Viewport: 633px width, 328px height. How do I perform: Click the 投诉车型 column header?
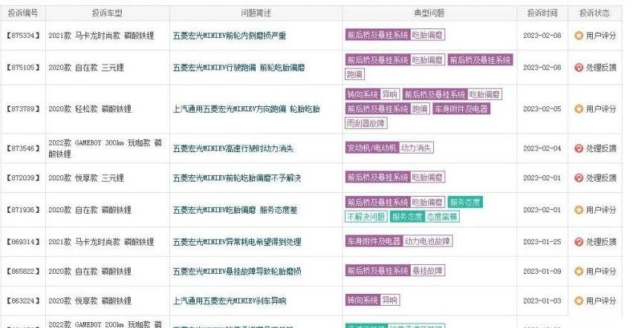tap(108, 13)
